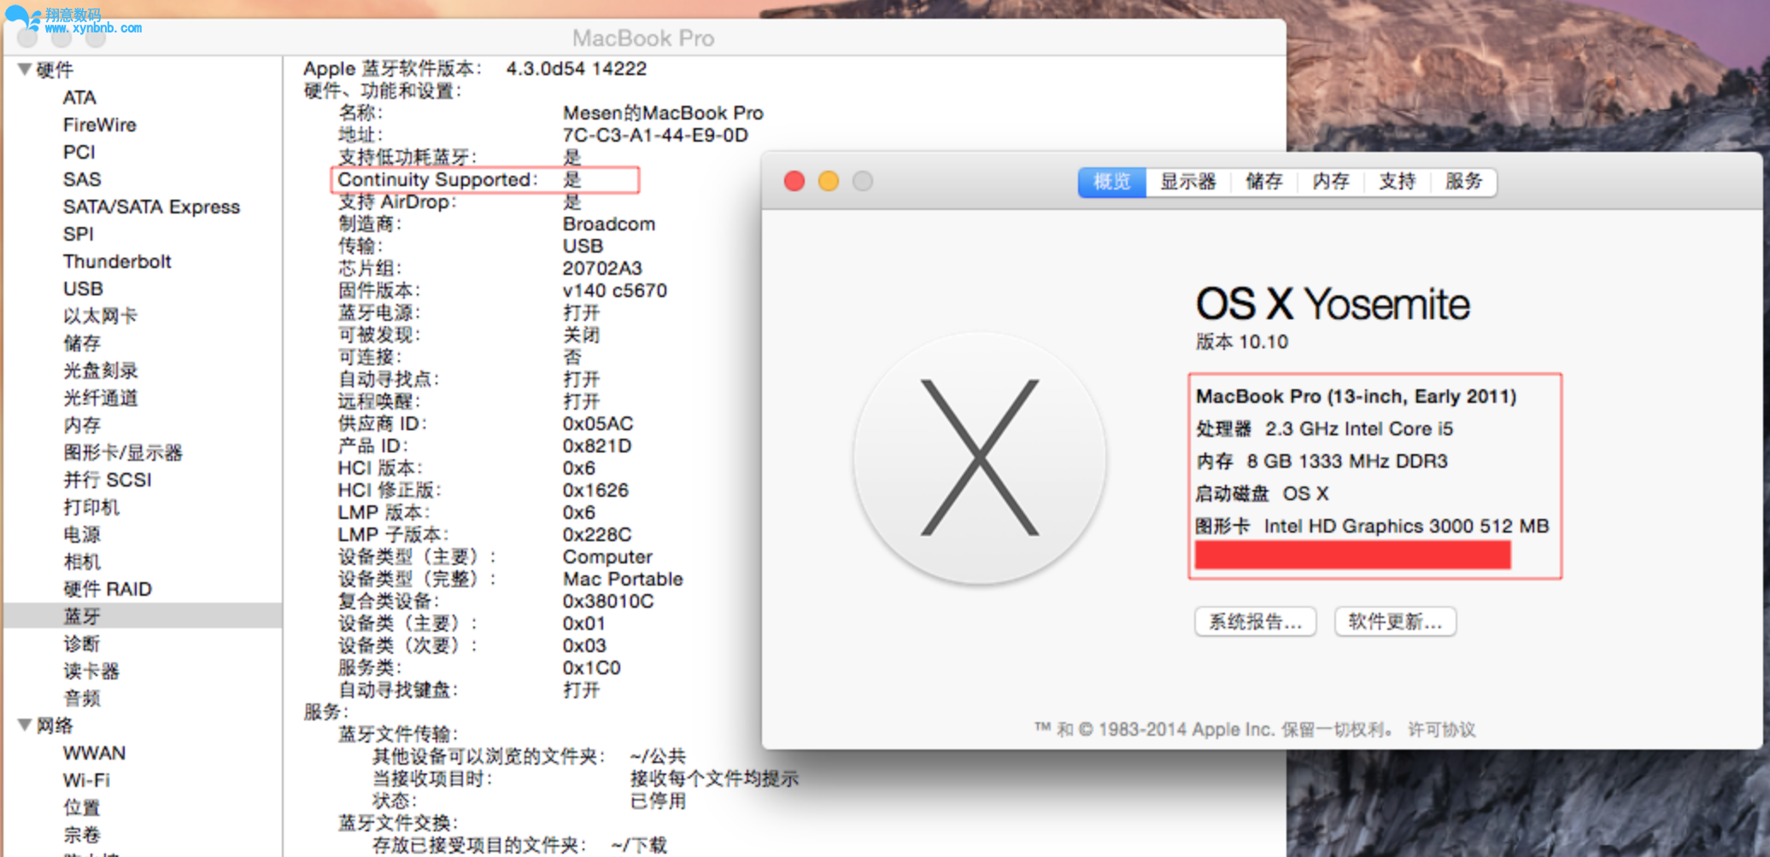Image resolution: width=1770 pixels, height=857 pixels.
Task: Select 电源 in the sidebar
Action: [x=81, y=534]
